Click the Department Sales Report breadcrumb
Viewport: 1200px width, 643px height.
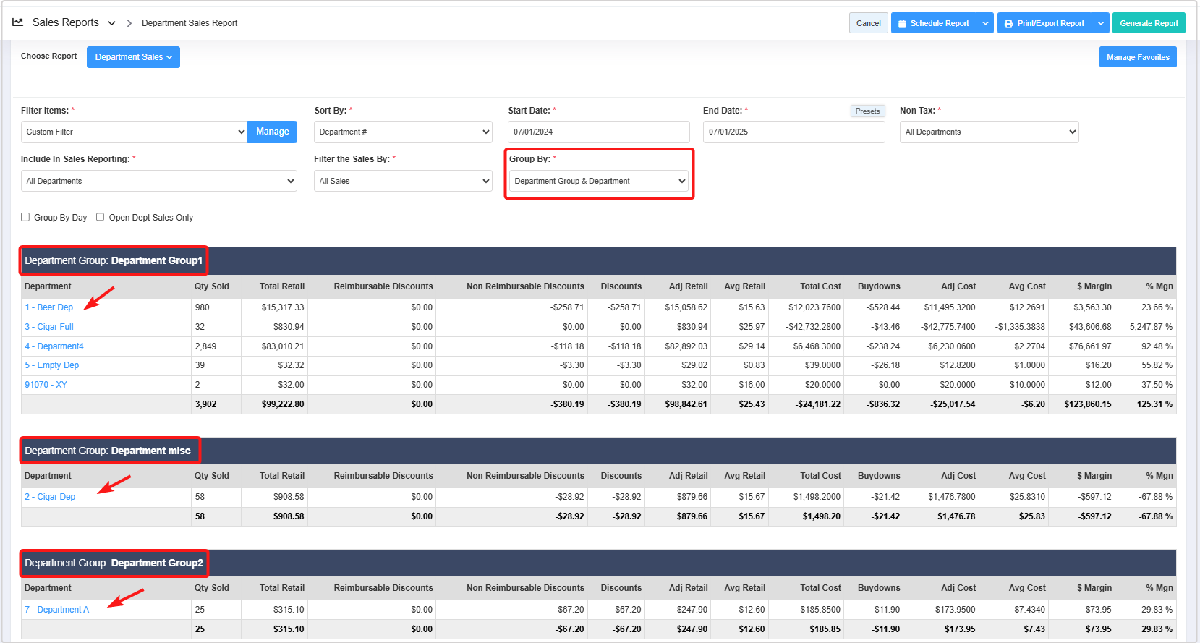pos(190,23)
